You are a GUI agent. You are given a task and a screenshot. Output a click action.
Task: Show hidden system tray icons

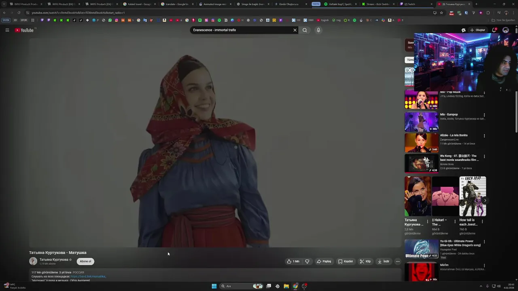(481, 286)
